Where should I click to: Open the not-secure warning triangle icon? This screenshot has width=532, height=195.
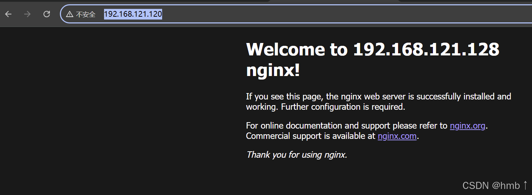point(70,14)
